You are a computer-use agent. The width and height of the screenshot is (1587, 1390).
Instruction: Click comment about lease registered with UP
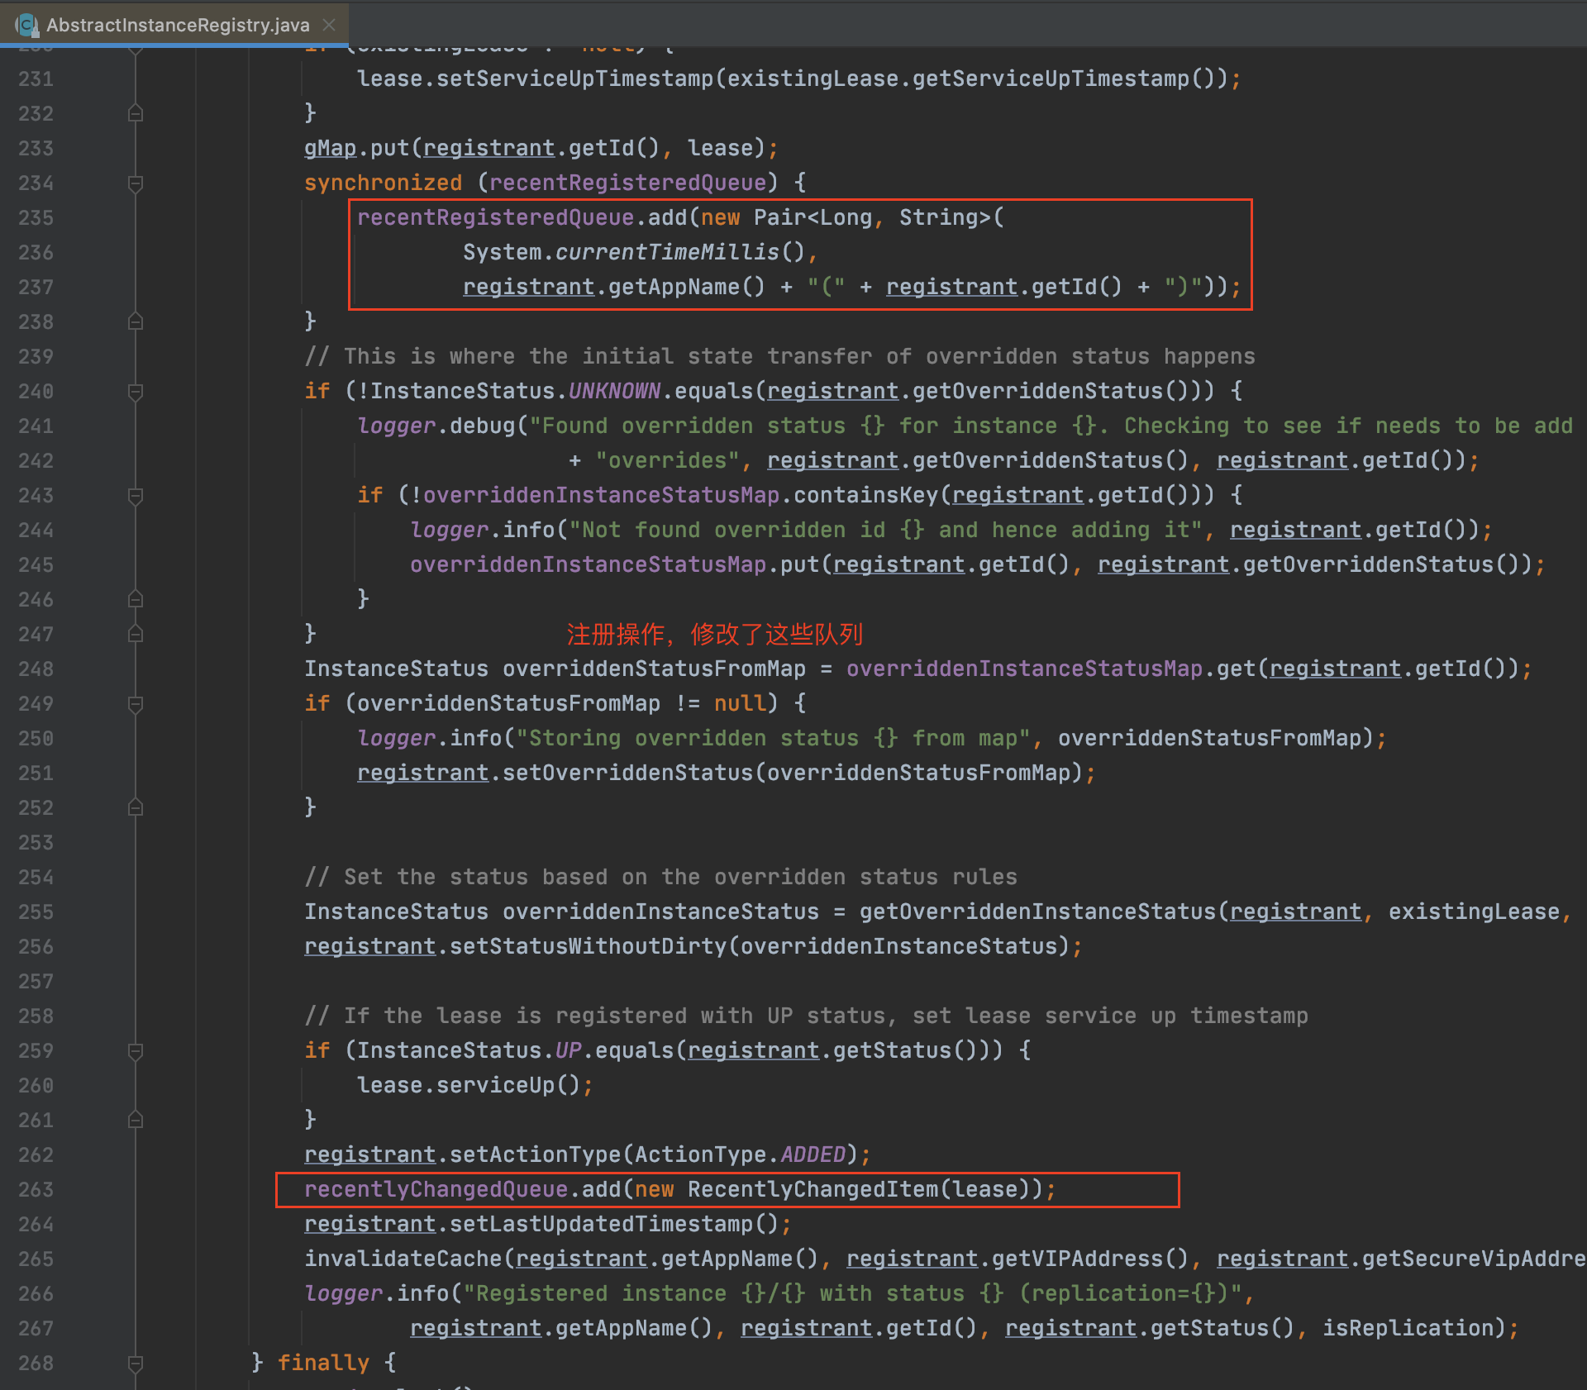pyautogui.click(x=806, y=1016)
